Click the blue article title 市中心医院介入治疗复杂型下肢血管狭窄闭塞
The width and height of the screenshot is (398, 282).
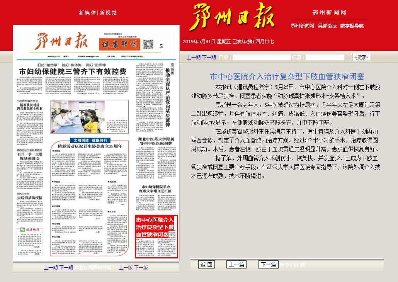click(x=287, y=76)
